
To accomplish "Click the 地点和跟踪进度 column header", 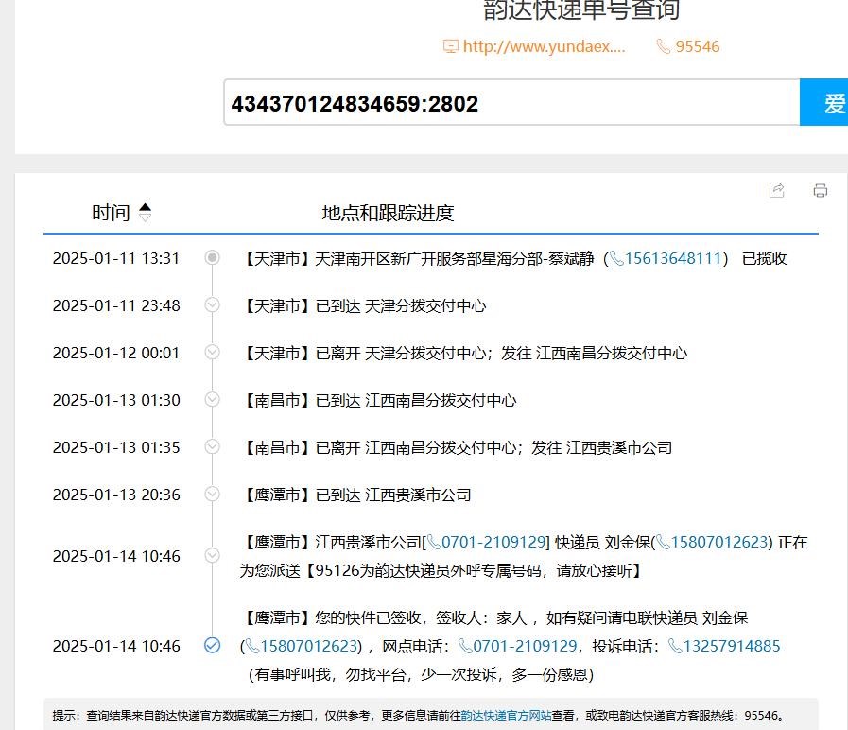I will [388, 213].
